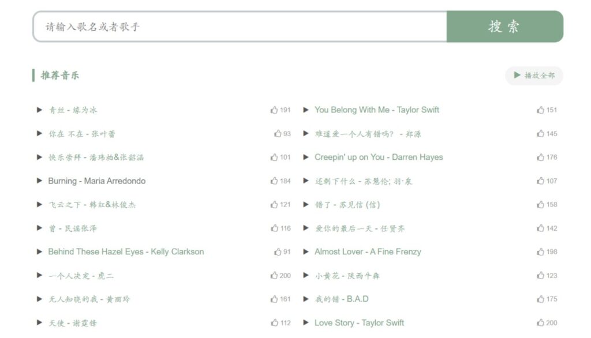The width and height of the screenshot is (591, 338).
Task: Thumbs up Burning by Maria Arredondo
Action: pos(274,181)
